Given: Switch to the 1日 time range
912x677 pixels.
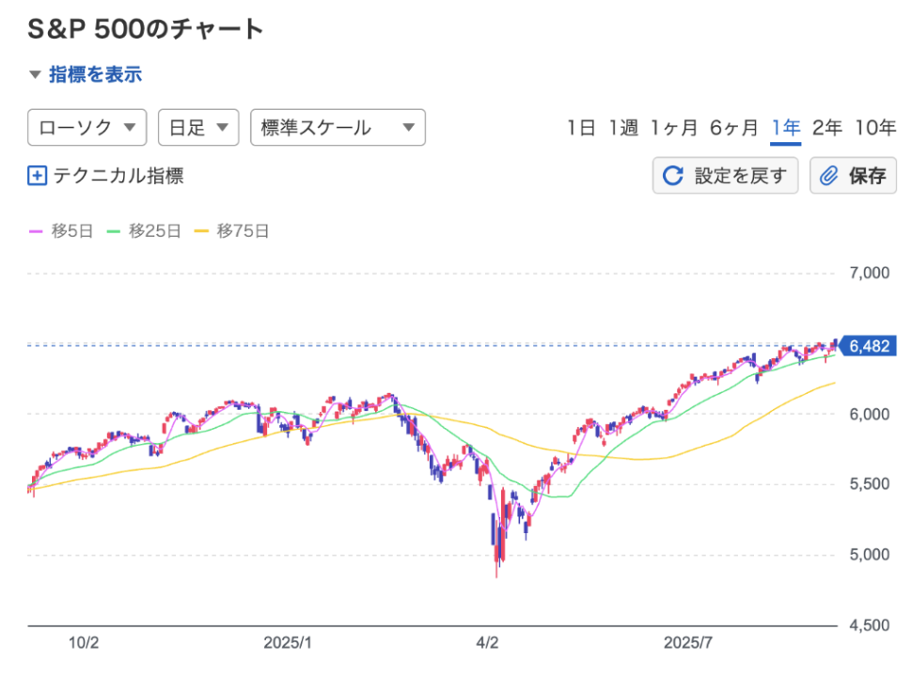Looking at the screenshot, I should click(x=581, y=128).
